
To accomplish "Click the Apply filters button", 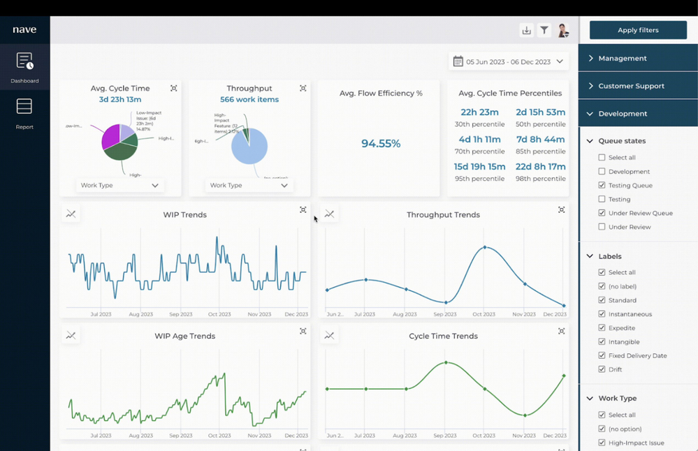I will (x=638, y=30).
